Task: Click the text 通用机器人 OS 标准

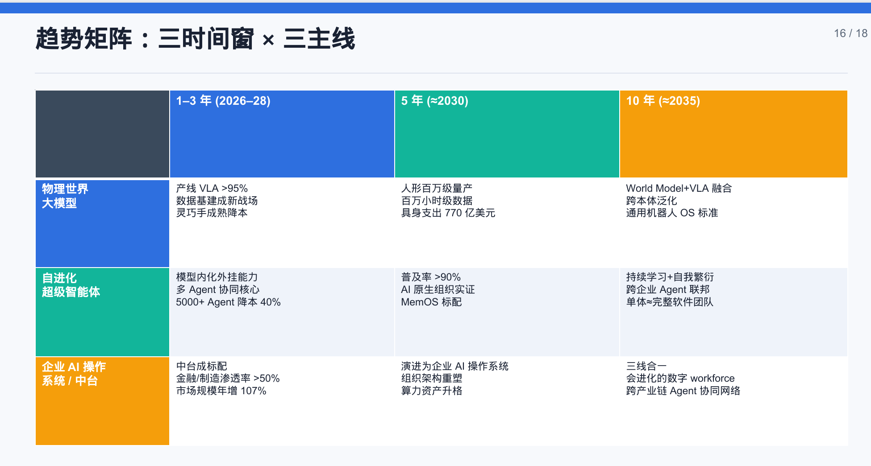Action: (x=671, y=213)
